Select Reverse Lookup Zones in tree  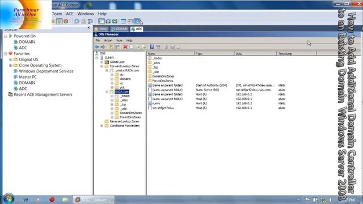(124, 121)
